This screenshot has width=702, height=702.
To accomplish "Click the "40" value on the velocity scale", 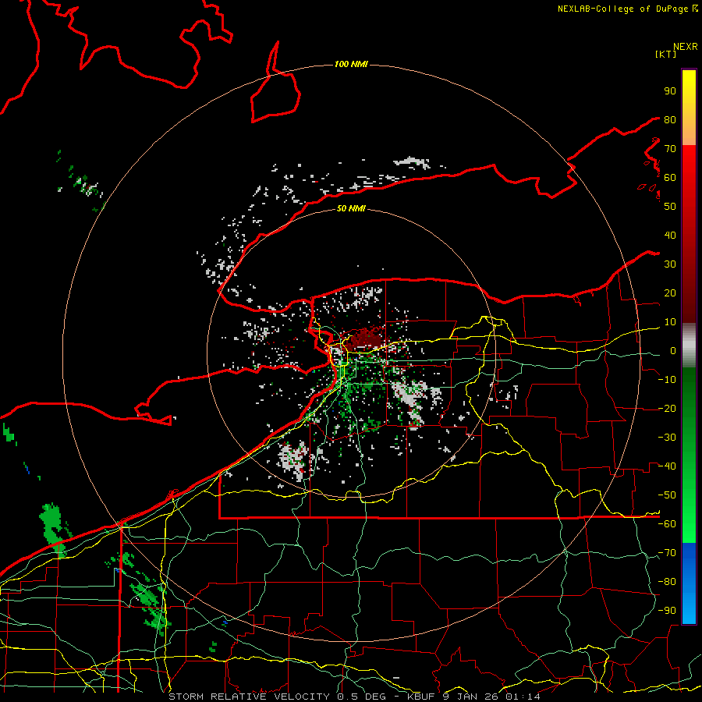I will pos(670,236).
